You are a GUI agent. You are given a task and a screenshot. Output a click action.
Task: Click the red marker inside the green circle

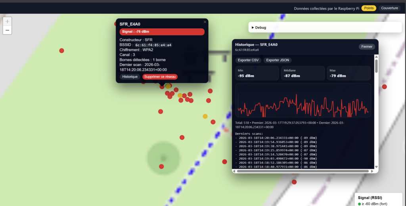[x=161, y=166]
